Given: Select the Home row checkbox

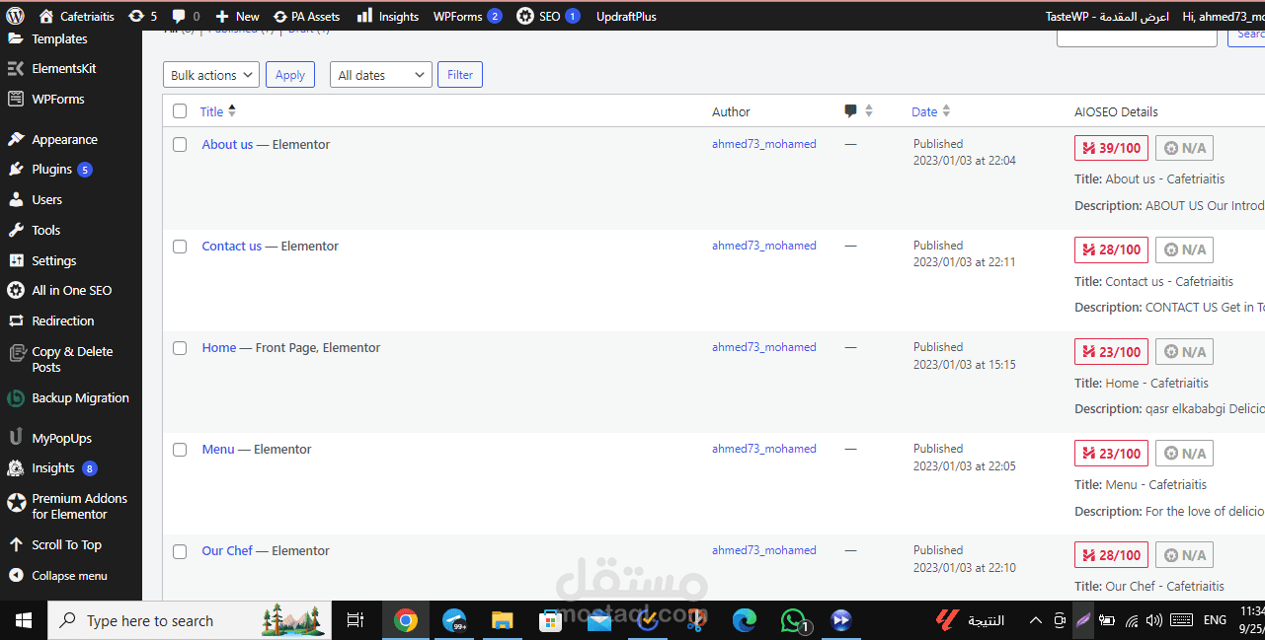Looking at the screenshot, I should [x=180, y=347].
